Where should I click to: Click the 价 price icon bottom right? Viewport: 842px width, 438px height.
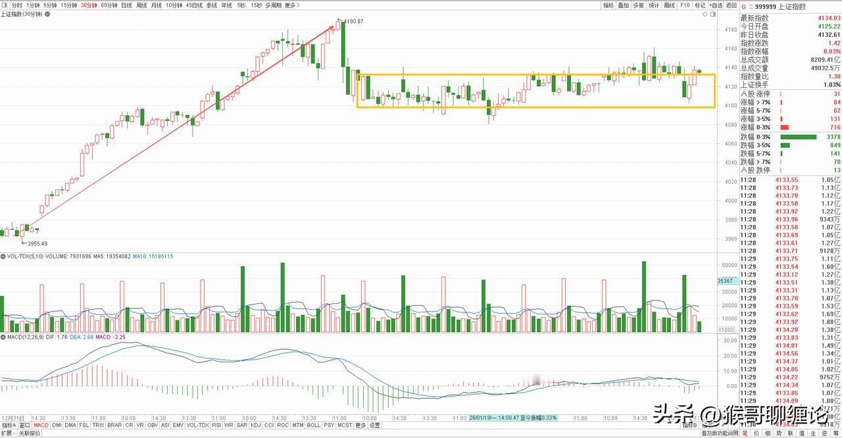756,433
